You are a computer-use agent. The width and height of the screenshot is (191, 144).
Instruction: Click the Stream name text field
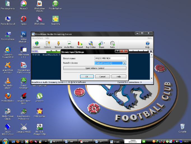(110, 58)
